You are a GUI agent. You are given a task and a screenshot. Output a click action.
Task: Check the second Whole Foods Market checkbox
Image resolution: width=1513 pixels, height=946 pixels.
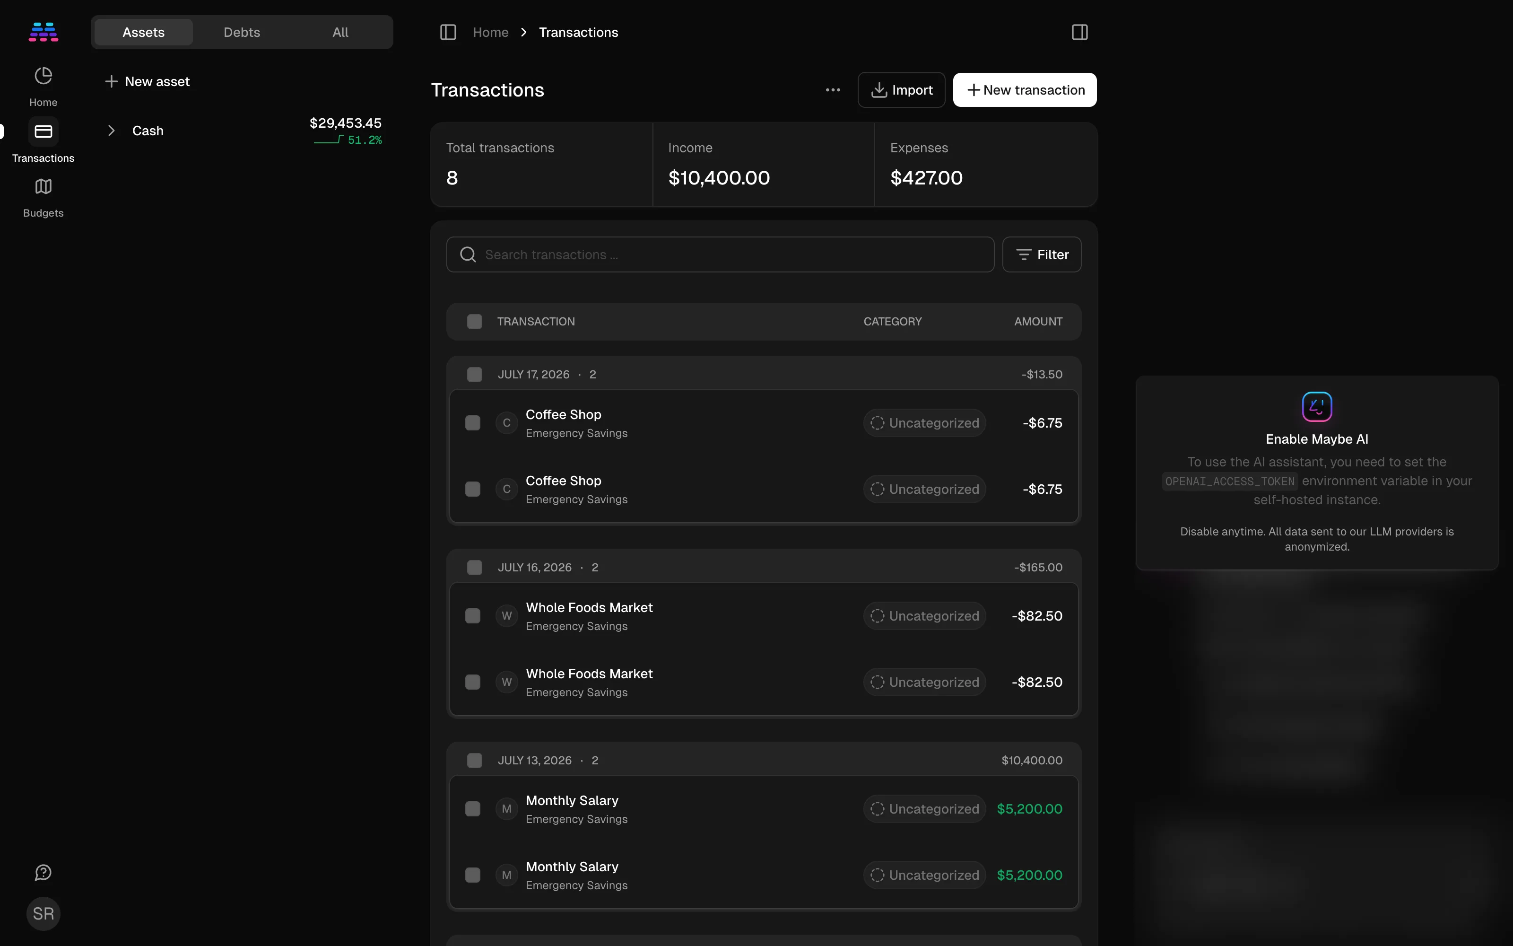[473, 682]
